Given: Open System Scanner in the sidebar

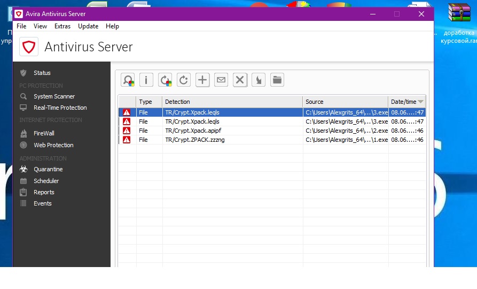Looking at the screenshot, I should 54,96.
